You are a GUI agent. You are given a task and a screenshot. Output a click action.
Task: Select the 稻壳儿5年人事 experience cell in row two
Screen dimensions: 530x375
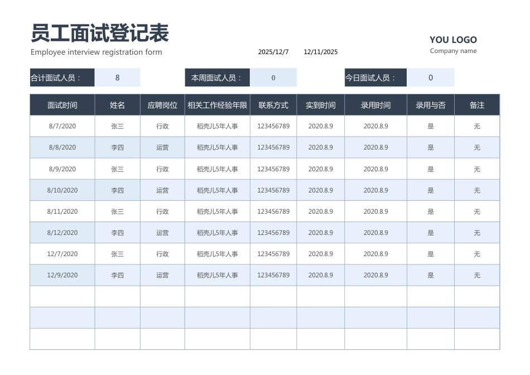pyautogui.click(x=217, y=147)
